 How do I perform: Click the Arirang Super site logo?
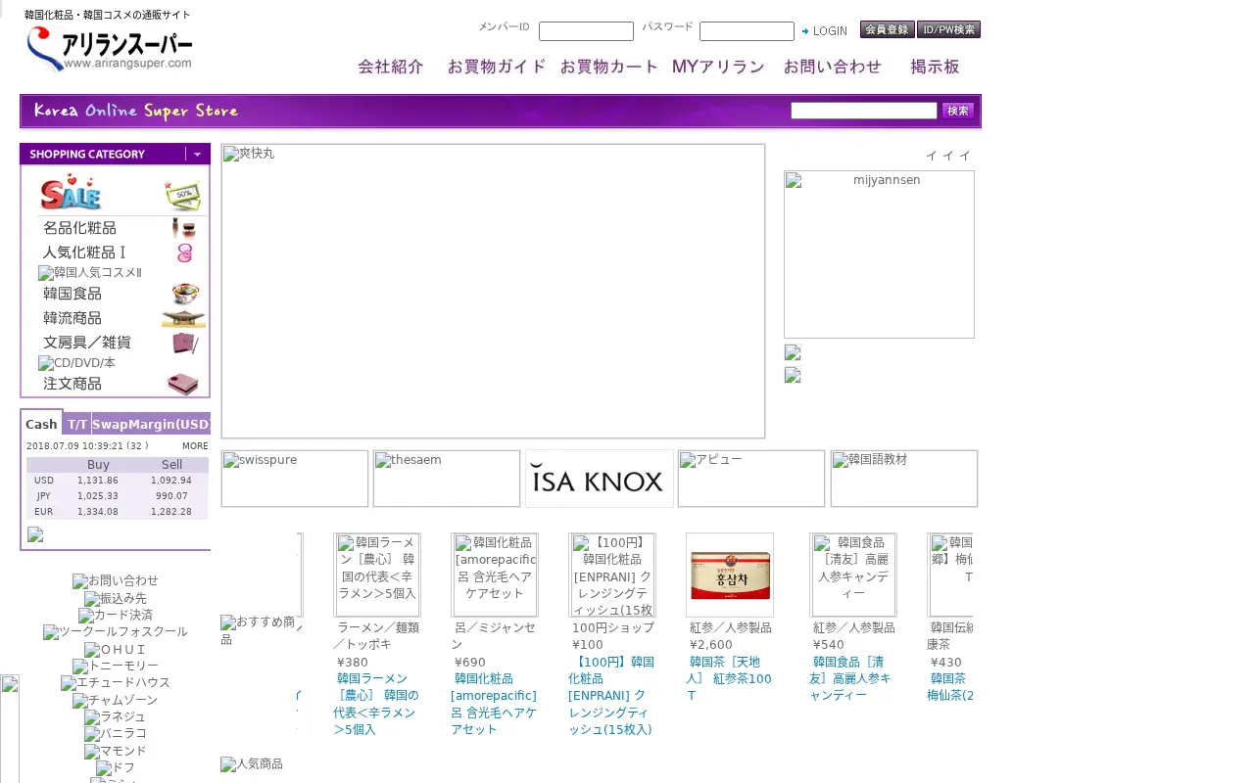click(109, 49)
